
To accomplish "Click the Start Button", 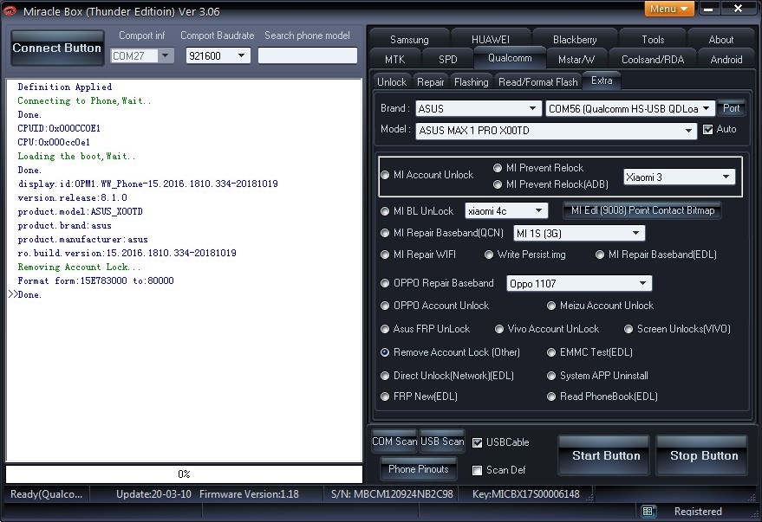I will coord(605,455).
